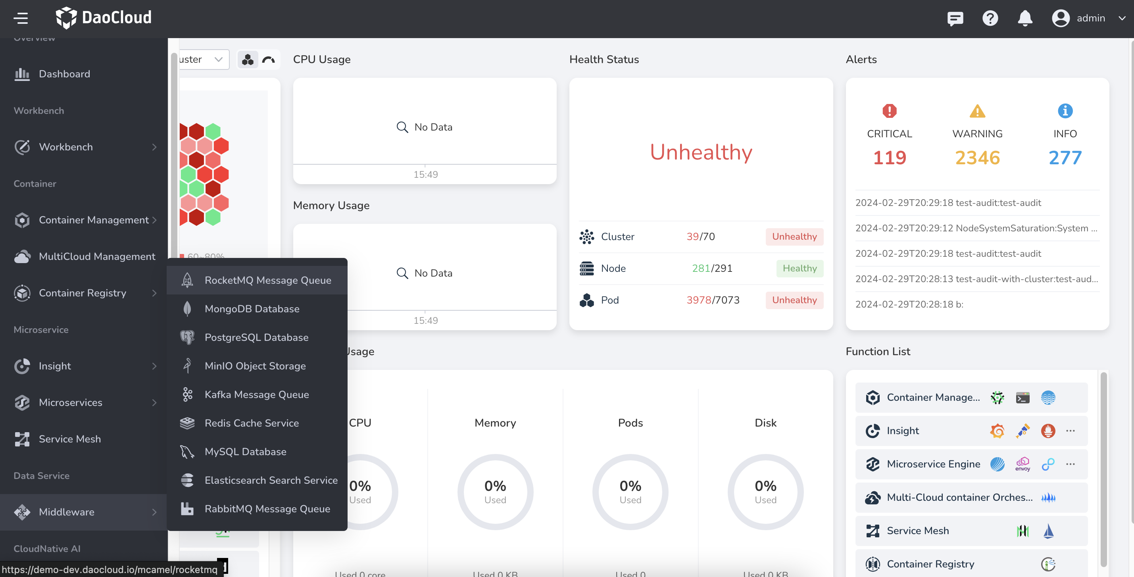Open Dashboard in the sidebar
This screenshot has width=1134, height=577.
(64, 73)
